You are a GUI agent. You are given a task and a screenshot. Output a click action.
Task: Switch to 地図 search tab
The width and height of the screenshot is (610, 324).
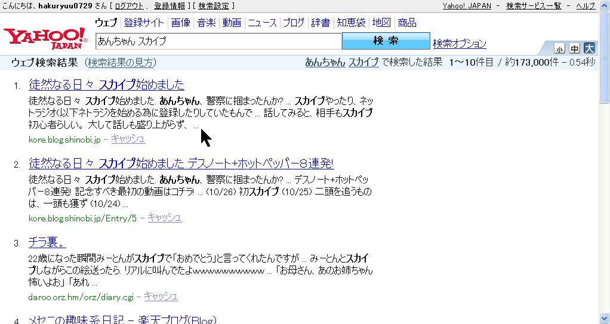click(x=381, y=23)
